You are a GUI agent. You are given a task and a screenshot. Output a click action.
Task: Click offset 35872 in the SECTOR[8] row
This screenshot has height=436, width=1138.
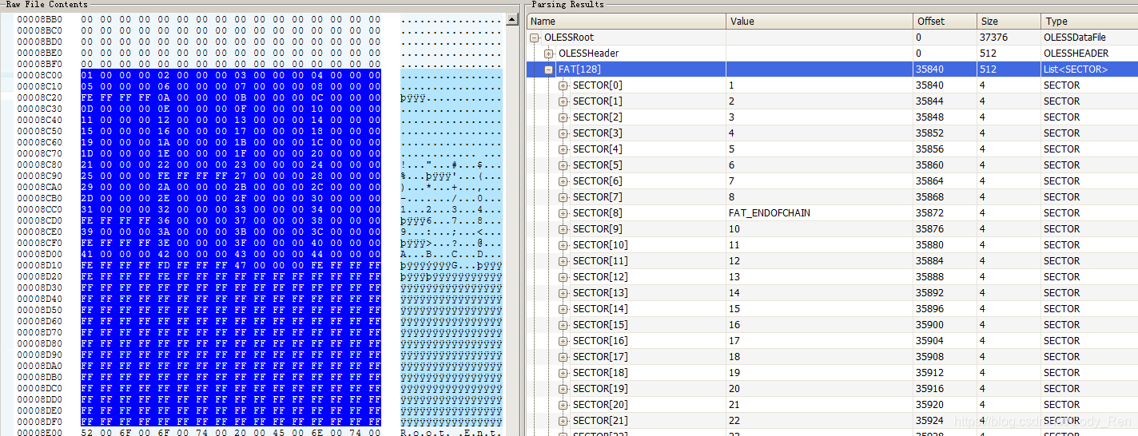pyautogui.click(x=931, y=213)
